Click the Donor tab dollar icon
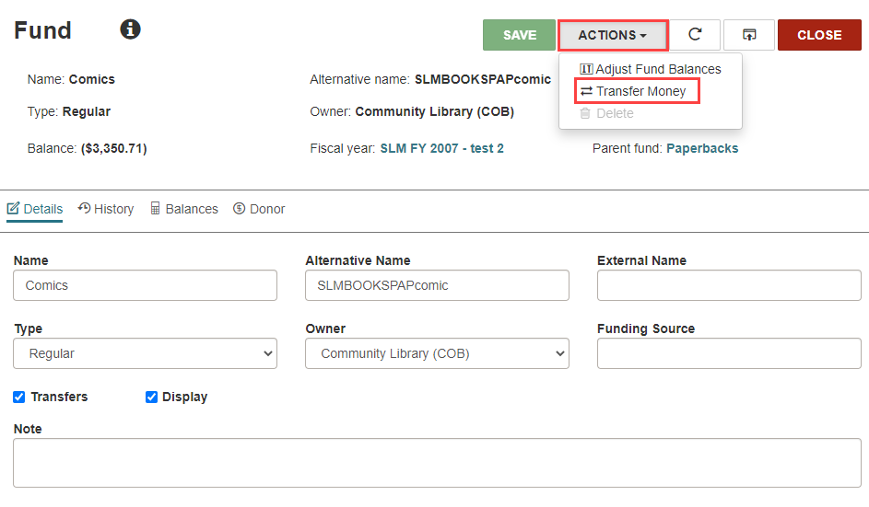869x507 pixels. [x=239, y=208]
